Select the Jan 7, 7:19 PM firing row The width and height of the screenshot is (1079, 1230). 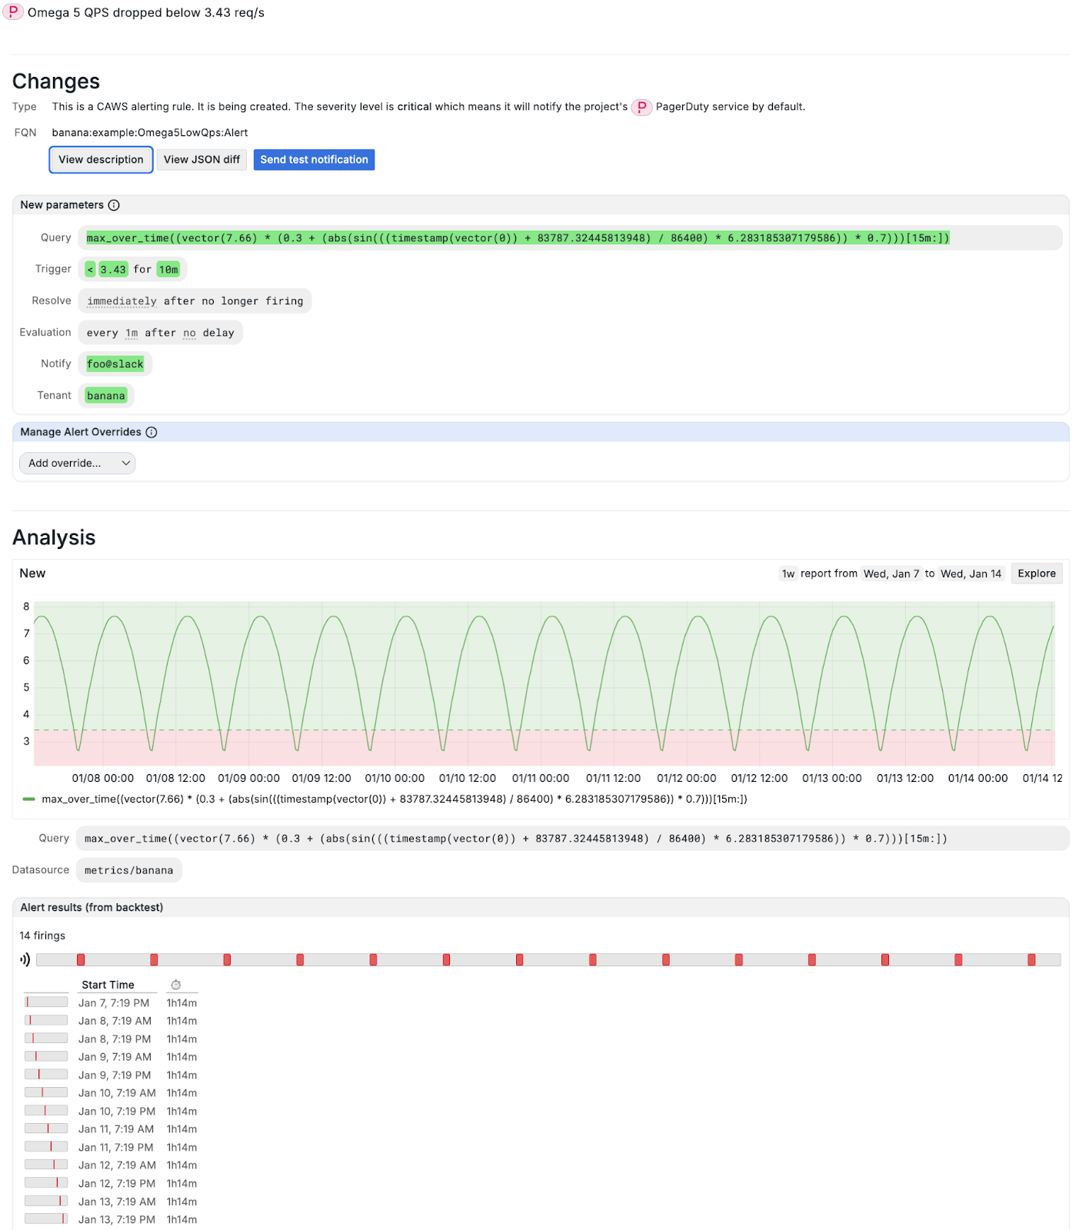tap(114, 1003)
